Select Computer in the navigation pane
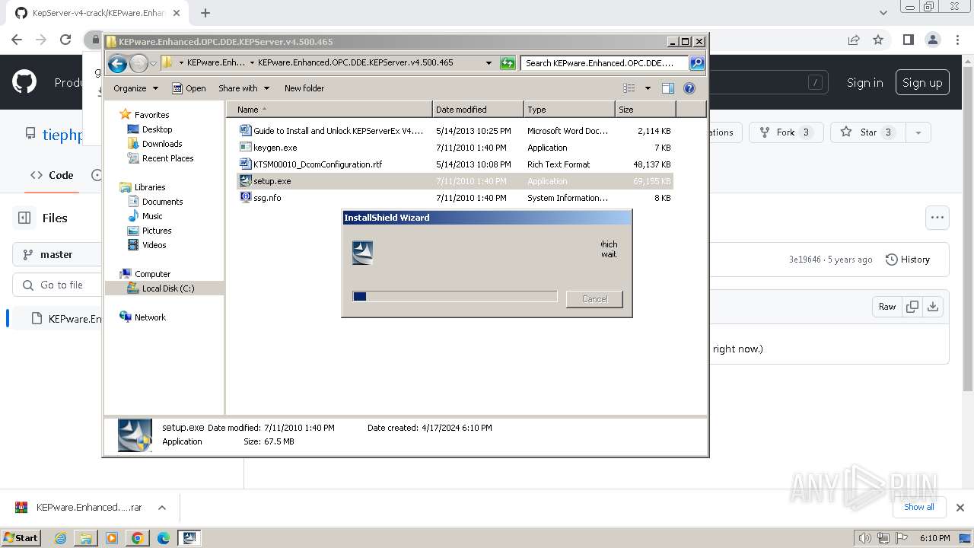 152,274
